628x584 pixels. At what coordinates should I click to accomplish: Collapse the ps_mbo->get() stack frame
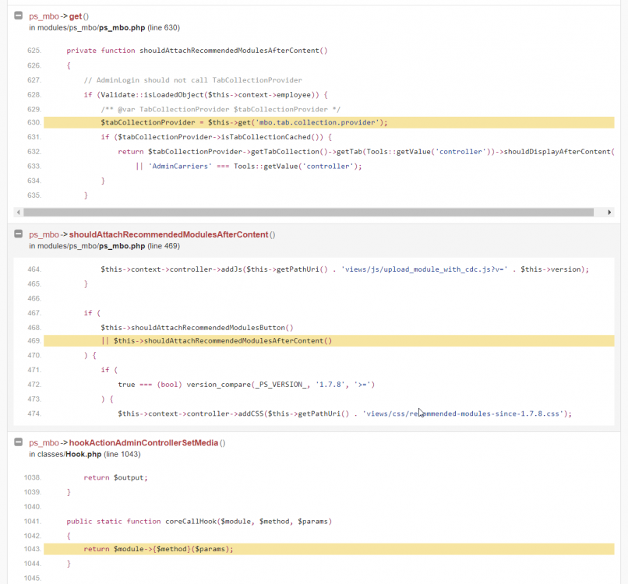point(19,16)
